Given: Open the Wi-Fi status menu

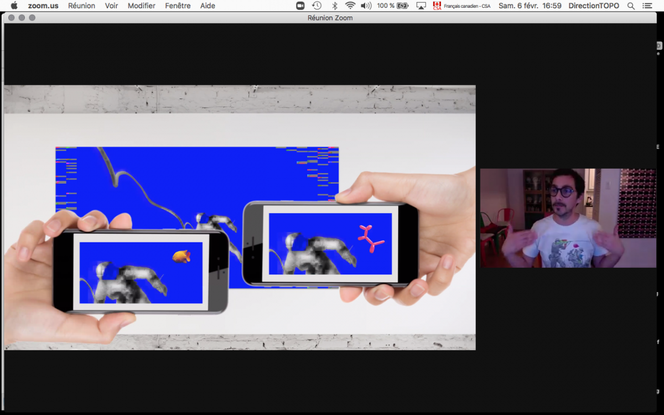Looking at the screenshot, I should click(350, 6).
